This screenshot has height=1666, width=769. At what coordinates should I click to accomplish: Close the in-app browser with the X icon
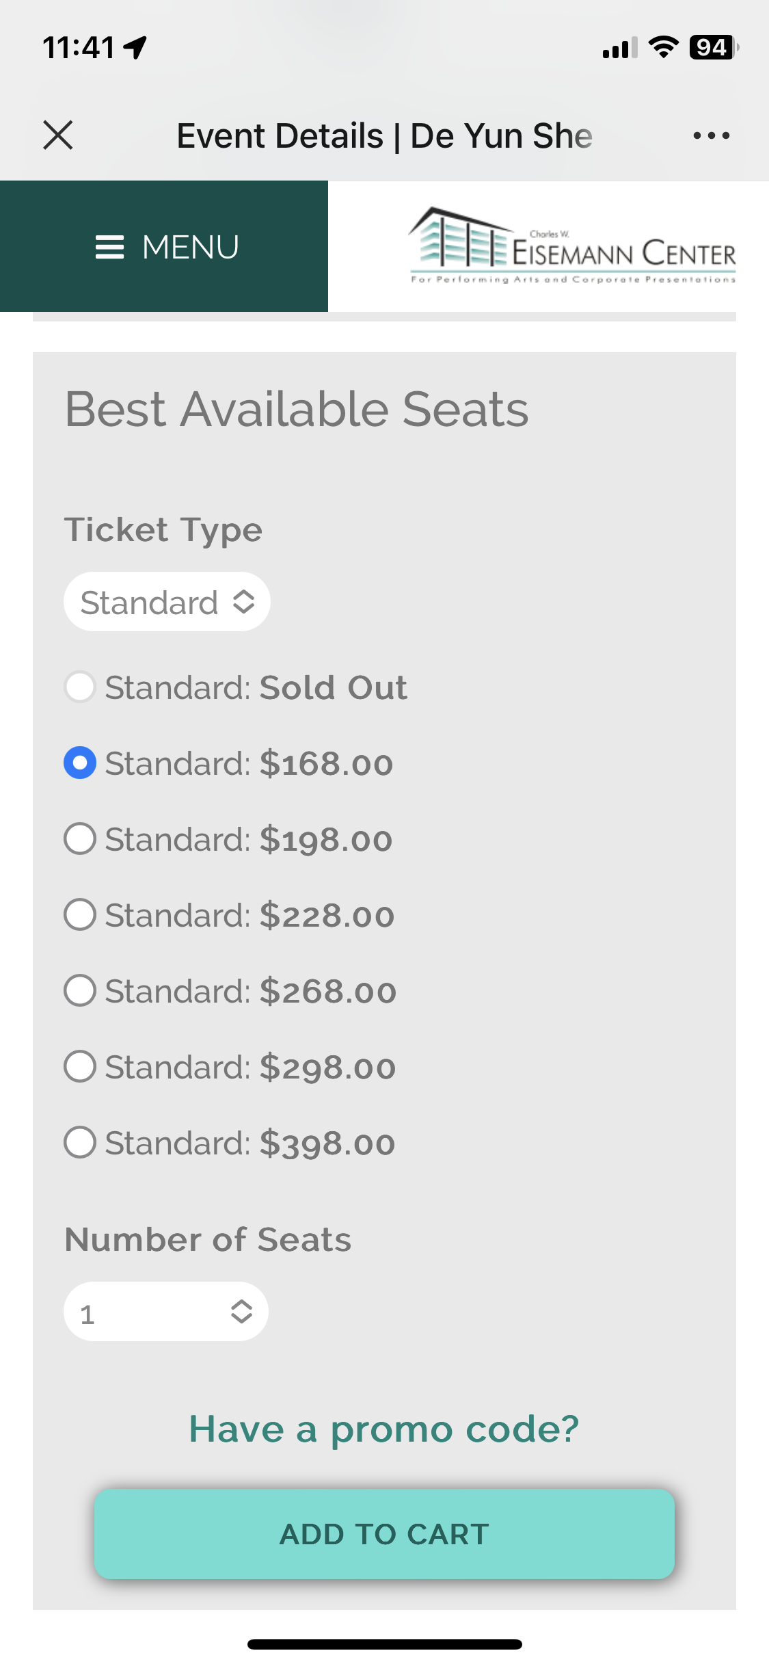pos(58,135)
